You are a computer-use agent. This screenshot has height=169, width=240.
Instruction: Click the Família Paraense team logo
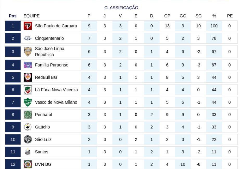click(28, 65)
